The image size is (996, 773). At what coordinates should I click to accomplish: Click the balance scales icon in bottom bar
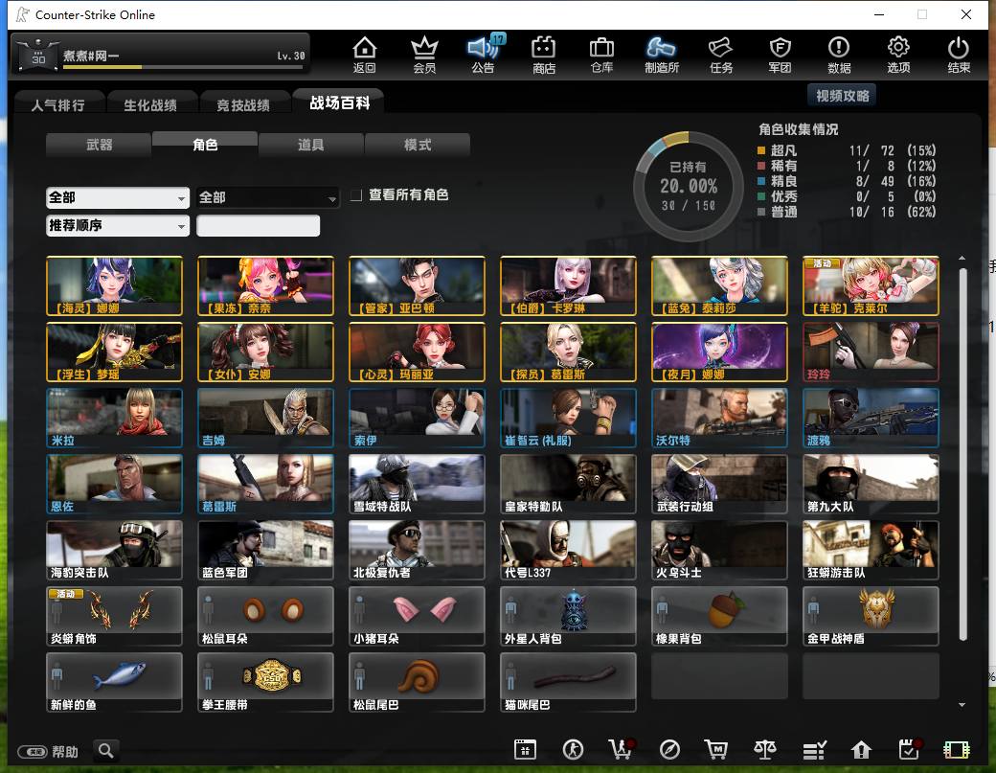(x=765, y=750)
